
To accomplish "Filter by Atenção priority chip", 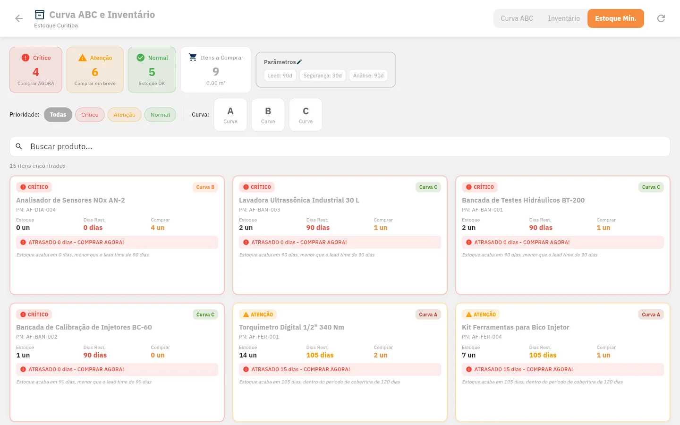I will (124, 115).
